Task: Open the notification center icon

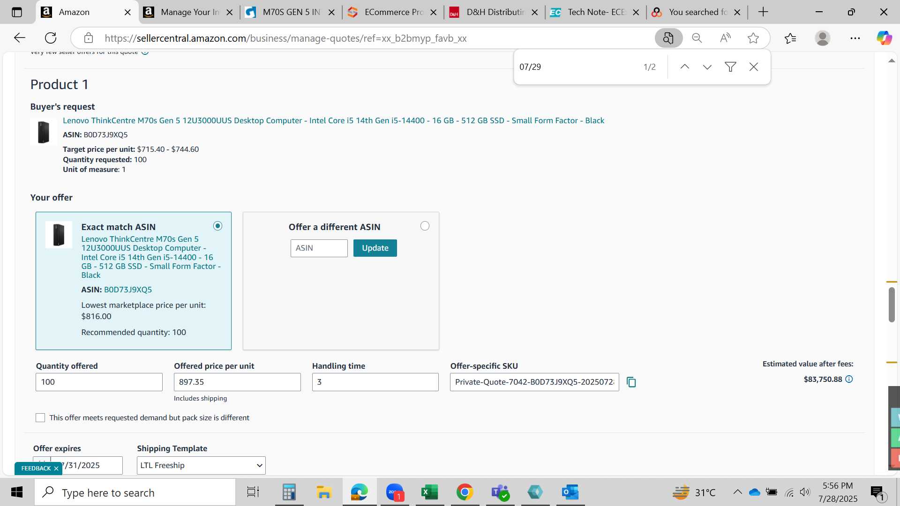Action: (877, 492)
